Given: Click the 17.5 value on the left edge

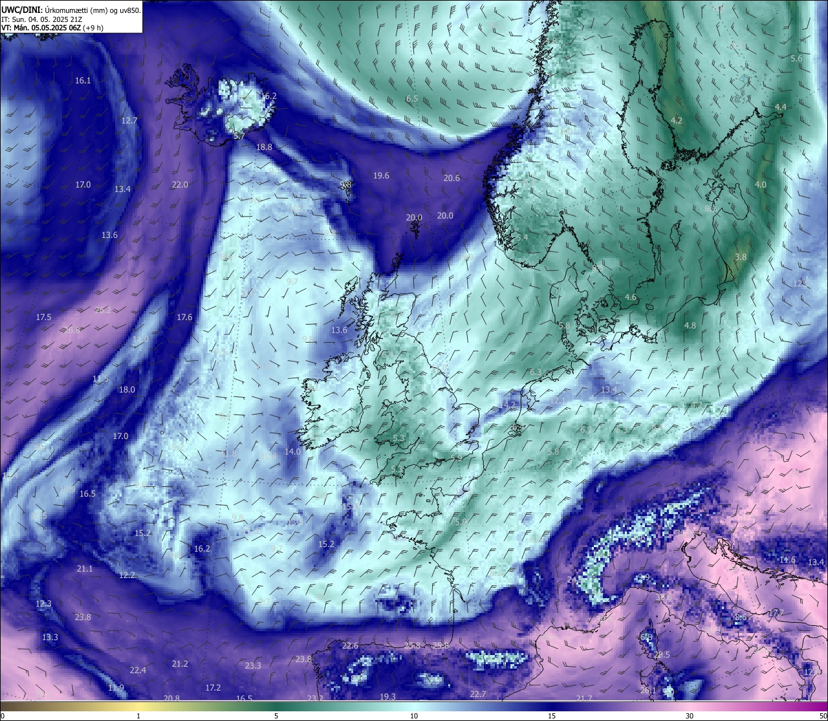Looking at the screenshot, I should point(43,317).
